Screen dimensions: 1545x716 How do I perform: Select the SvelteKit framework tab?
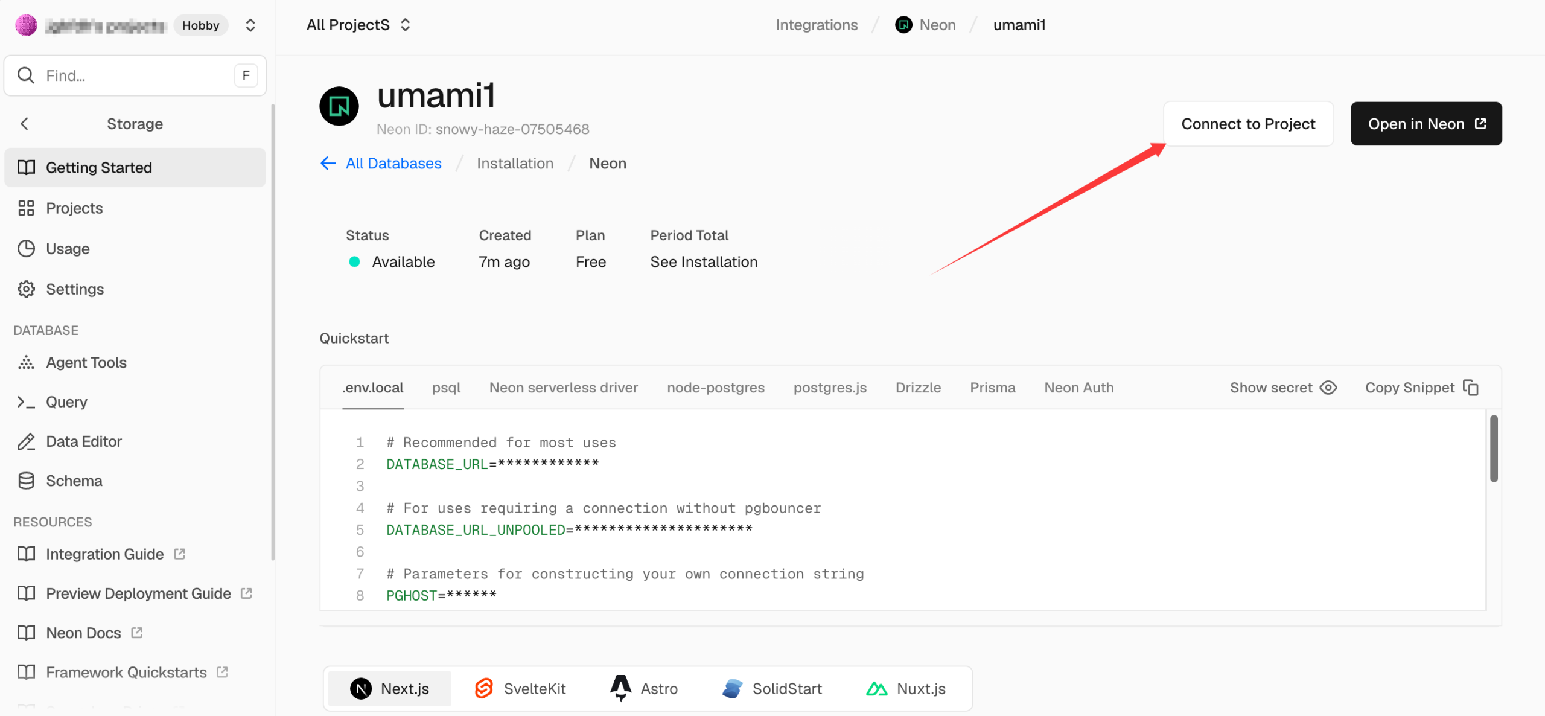520,689
